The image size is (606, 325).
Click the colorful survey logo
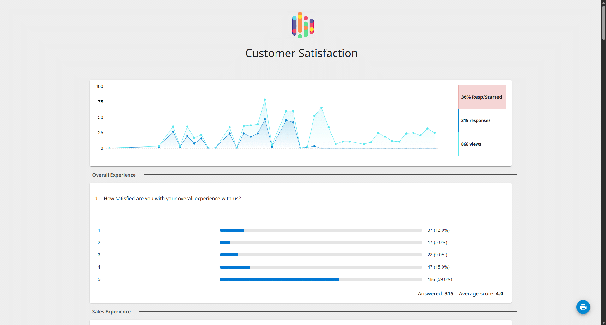(303, 25)
